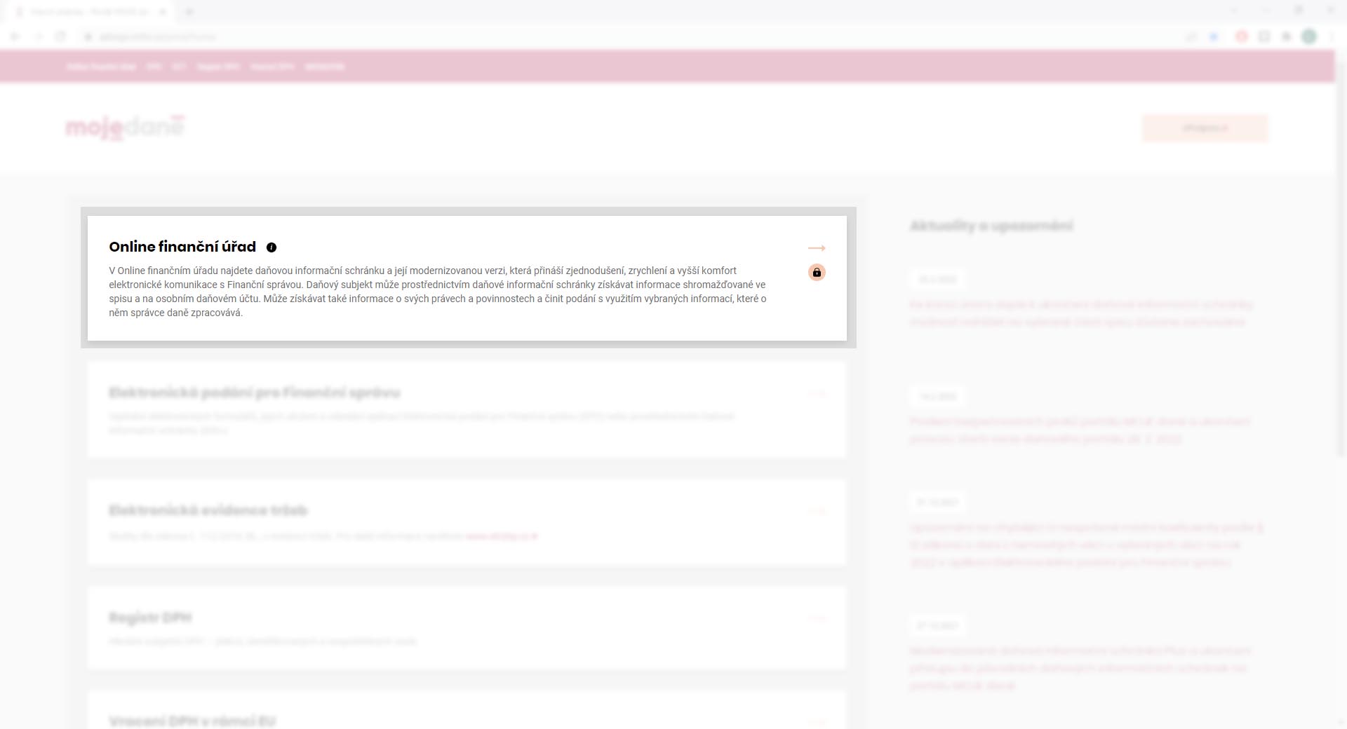This screenshot has width=1347, height=729.
Task: Open the extensions puzzle icon
Action: point(1286,36)
